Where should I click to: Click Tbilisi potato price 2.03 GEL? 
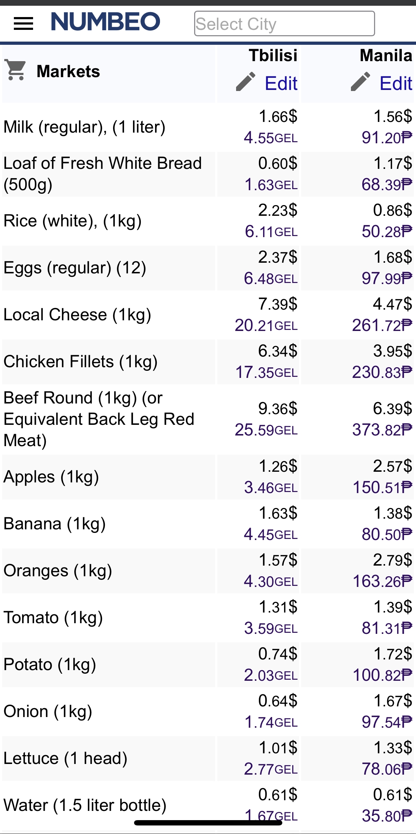[x=271, y=675]
